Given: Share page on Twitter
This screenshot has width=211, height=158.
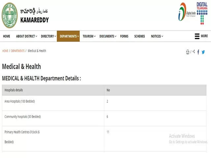Looking at the screenshot, I should 203,52.
